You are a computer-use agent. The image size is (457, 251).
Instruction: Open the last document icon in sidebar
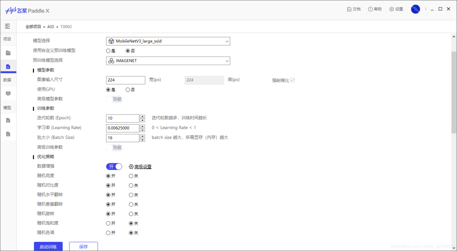point(8,134)
